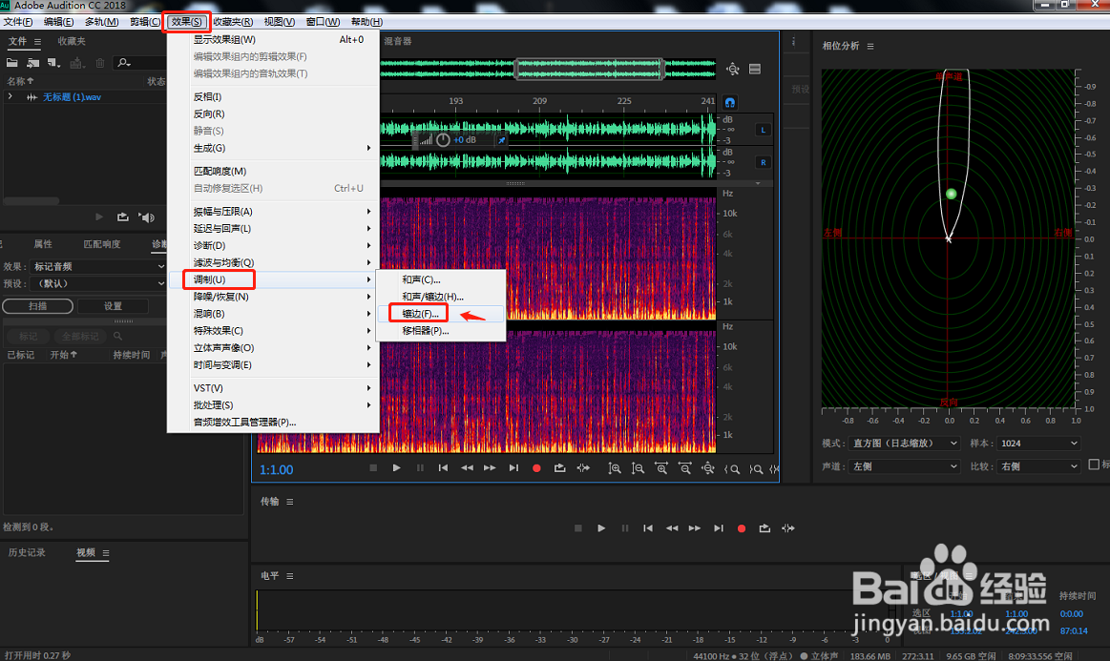
Task: Click the zoom to selection icon beside overview waveform
Action: 733,69
